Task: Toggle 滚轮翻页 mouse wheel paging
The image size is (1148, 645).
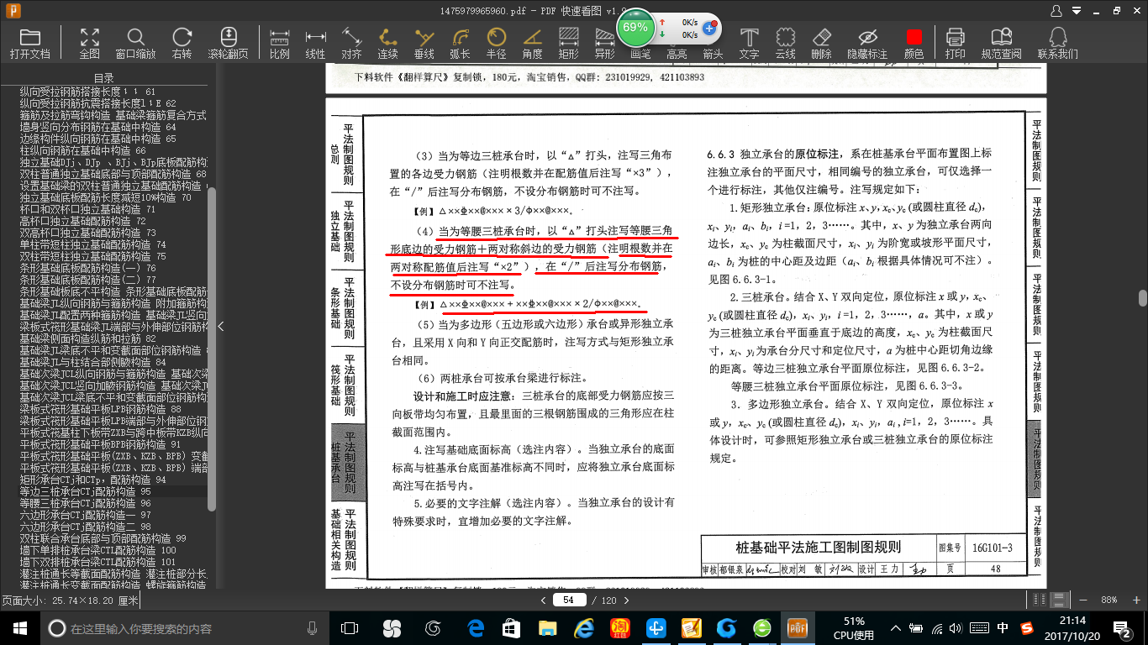Action: (229, 43)
